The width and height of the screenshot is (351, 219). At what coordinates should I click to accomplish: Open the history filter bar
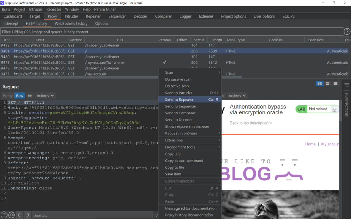[x=171, y=32]
